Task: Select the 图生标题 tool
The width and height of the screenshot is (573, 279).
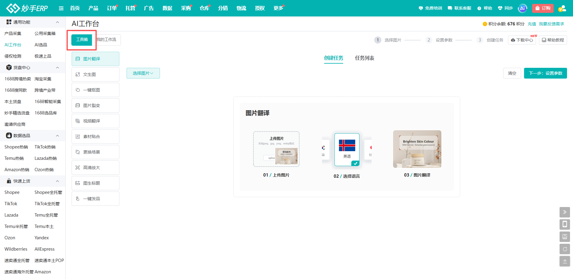Action: pos(95,183)
